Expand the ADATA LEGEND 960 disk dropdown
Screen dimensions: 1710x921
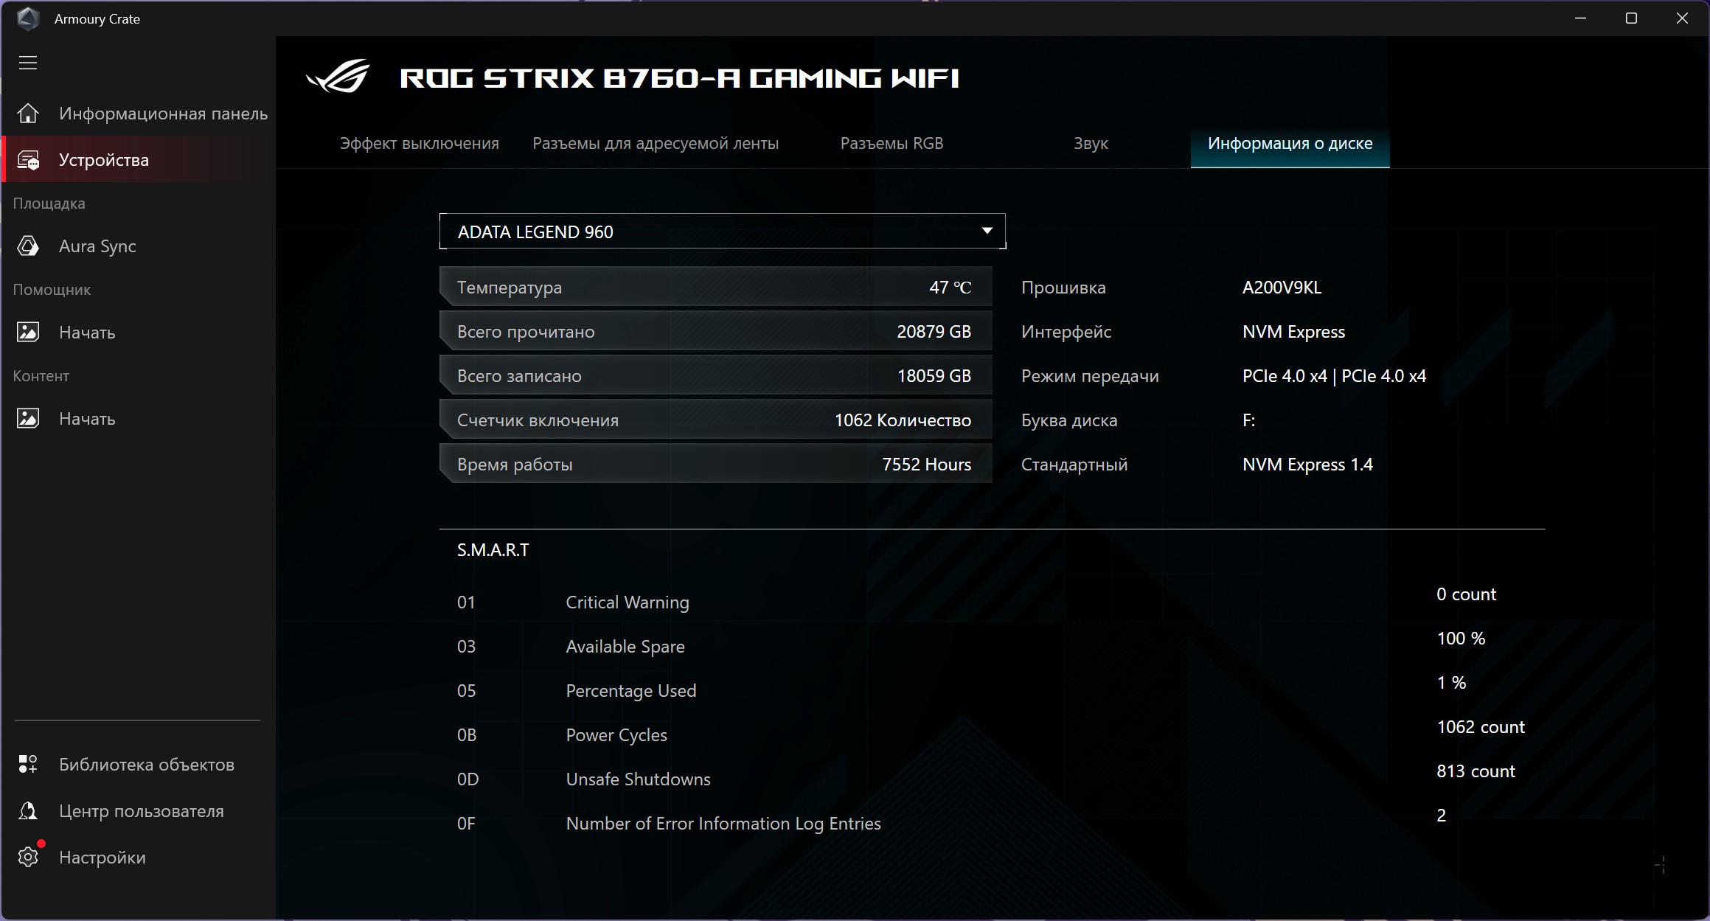722,232
